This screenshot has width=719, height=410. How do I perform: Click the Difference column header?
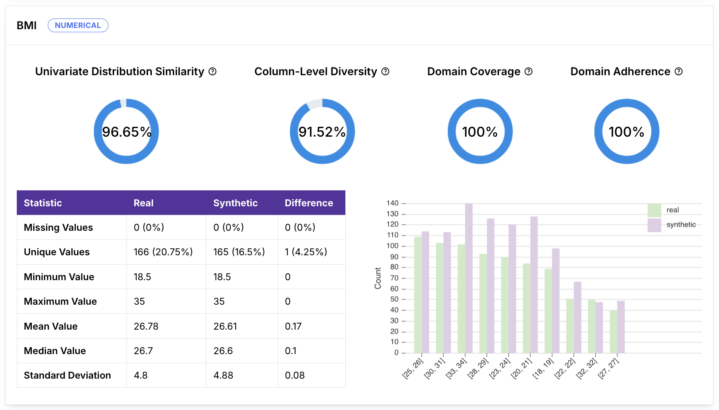(x=309, y=203)
